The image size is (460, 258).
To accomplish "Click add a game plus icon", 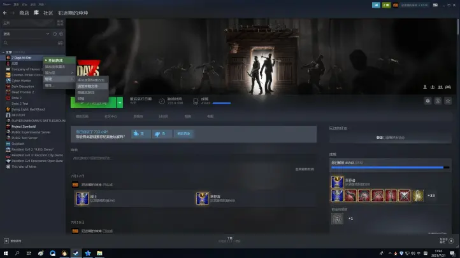I will pos(6,241).
